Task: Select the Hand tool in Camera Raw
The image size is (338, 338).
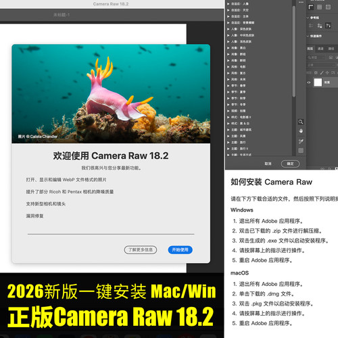Action: pos(301,131)
